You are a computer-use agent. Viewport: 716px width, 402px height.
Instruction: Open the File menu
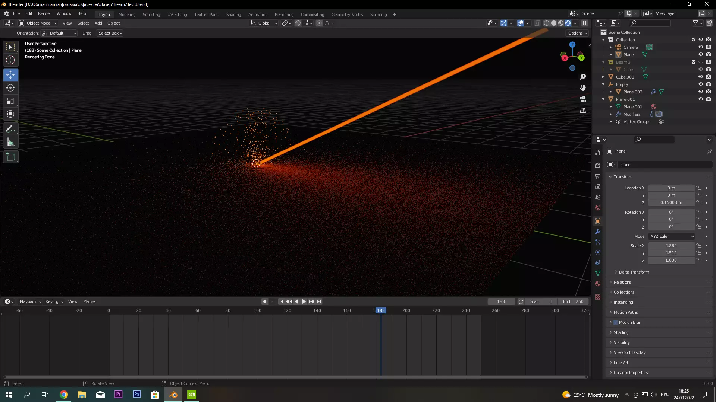pos(16,13)
